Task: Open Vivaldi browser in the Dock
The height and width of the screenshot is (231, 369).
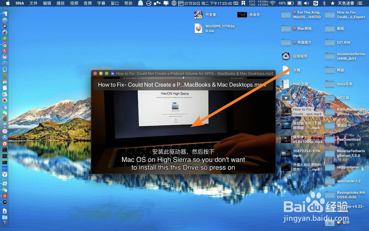Action: click(5, 143)
